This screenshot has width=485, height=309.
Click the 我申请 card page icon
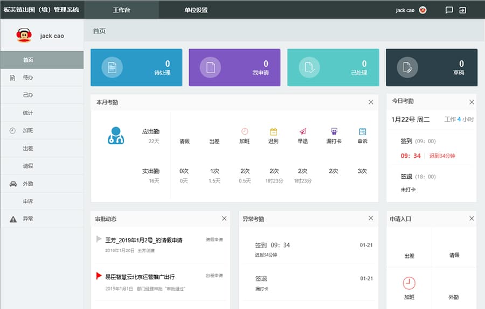[210, 67]
